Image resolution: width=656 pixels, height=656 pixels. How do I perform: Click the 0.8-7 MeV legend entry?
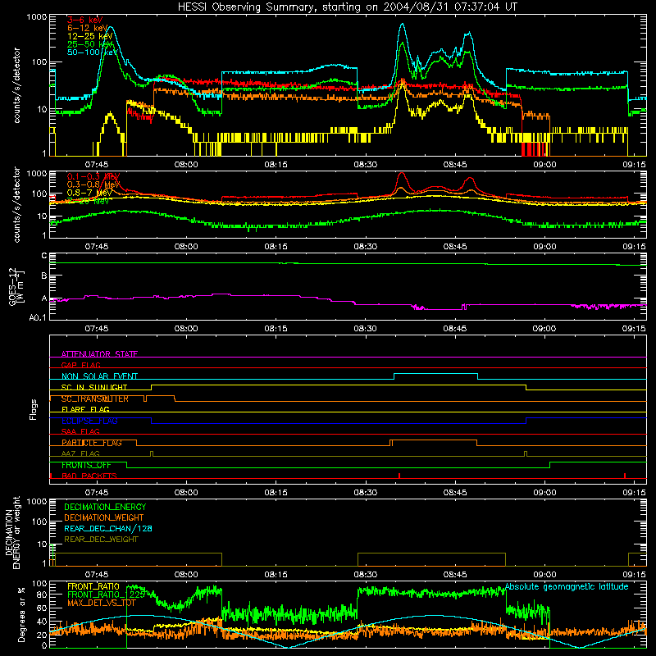click(x=90, y=193)
